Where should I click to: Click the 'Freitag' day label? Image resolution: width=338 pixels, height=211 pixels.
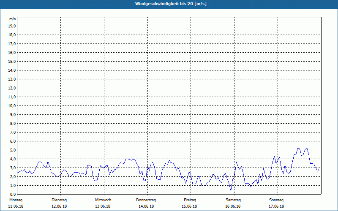click(x=190, y=200)
